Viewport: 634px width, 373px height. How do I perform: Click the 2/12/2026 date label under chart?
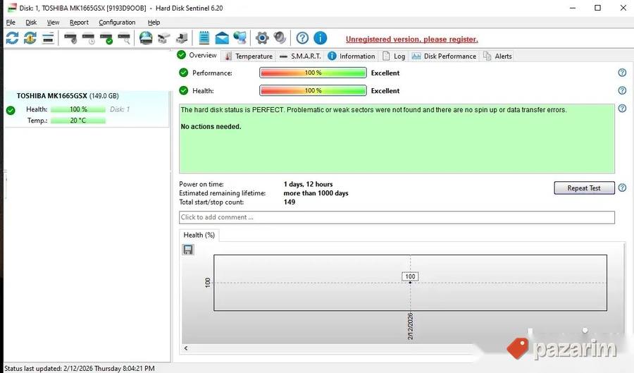pyautogui.click(x=410, y=326)
